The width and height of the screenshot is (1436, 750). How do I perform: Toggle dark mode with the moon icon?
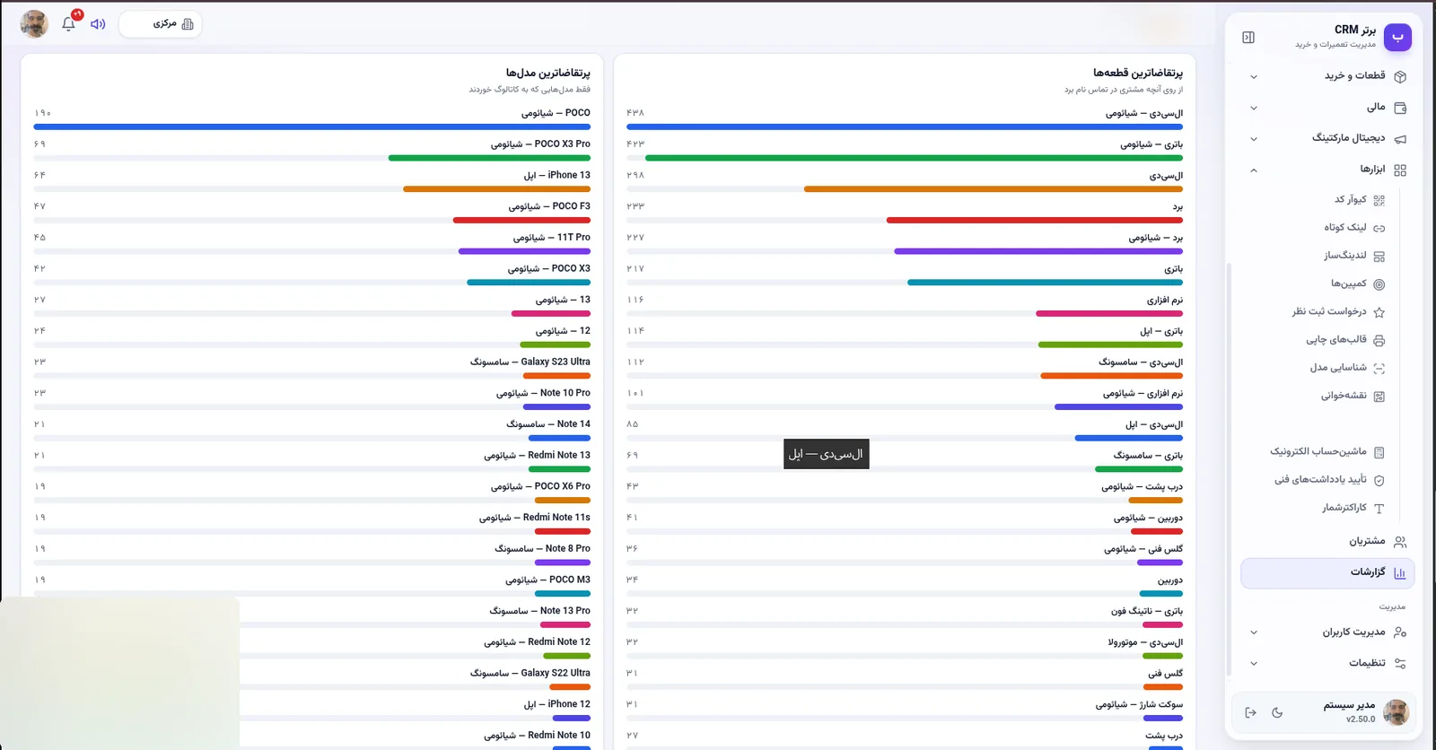point(1277,712)
